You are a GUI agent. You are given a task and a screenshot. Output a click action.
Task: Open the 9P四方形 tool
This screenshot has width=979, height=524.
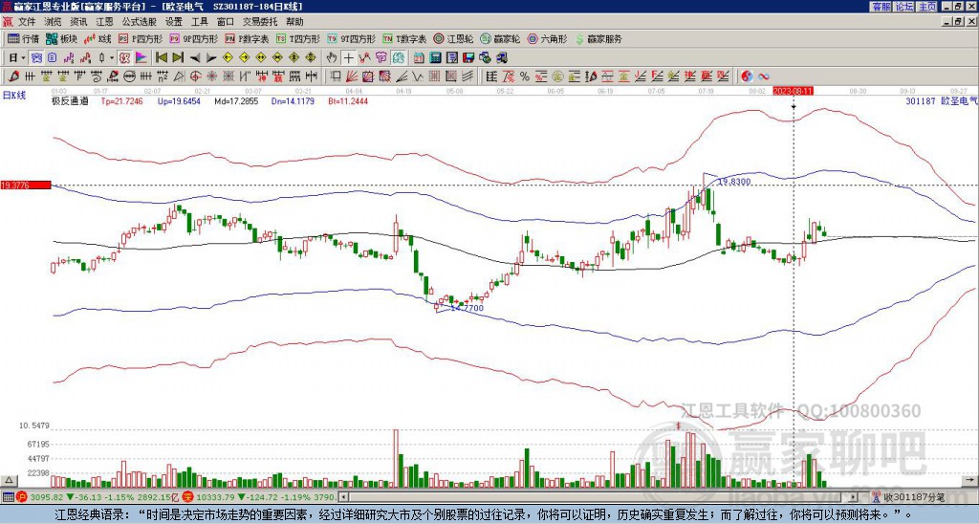tap(194, 38)
